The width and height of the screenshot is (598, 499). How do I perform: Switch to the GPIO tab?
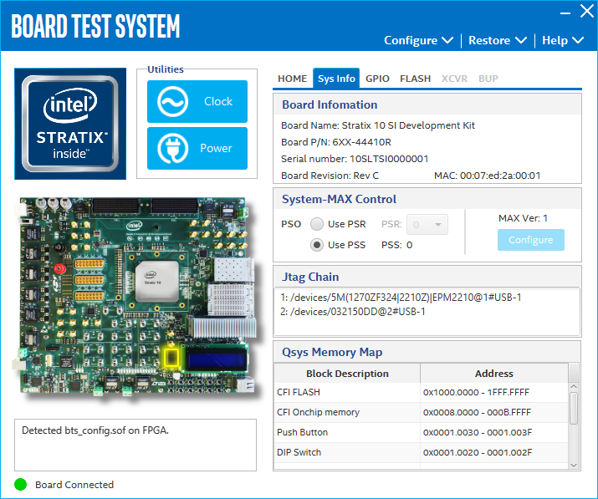[377, 79]
